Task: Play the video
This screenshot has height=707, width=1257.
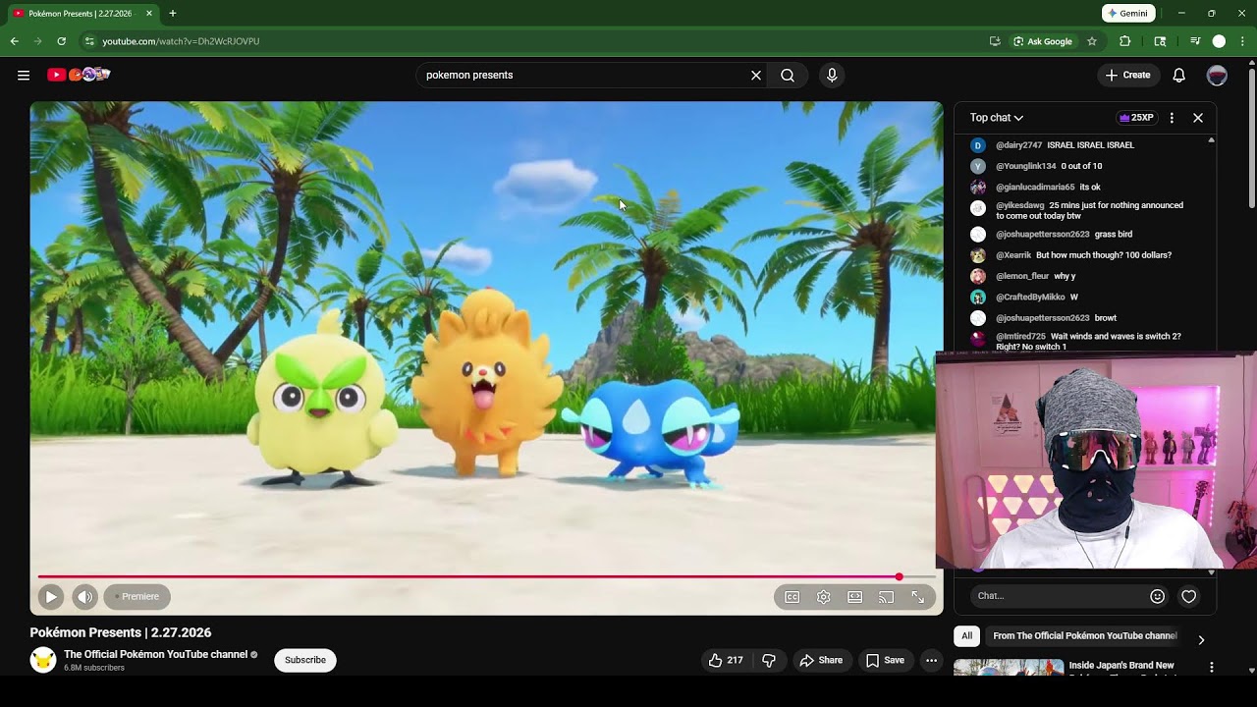Action: click(51, 596)
